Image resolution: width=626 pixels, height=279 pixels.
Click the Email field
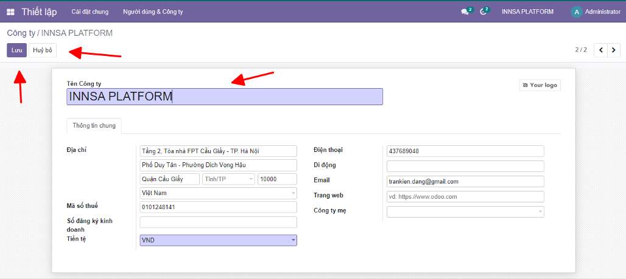click(x=465, y=181)
